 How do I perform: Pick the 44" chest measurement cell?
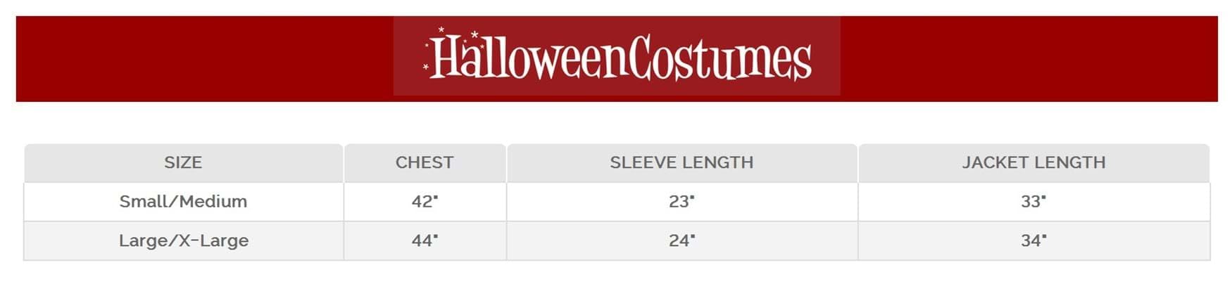(x=425, y=240)
